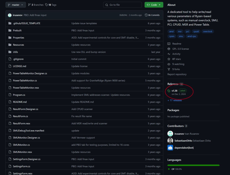Click the amd-cpu topic tag
This screenshot has height=175, width=230.
191,36
